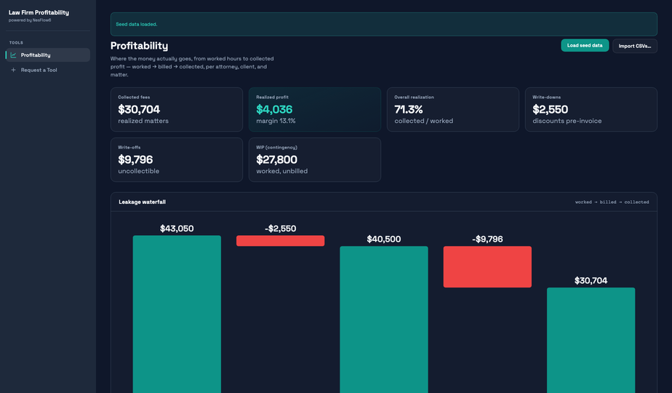Click the $30,704 collected bar in waterfall

click(x=591, y=340)
